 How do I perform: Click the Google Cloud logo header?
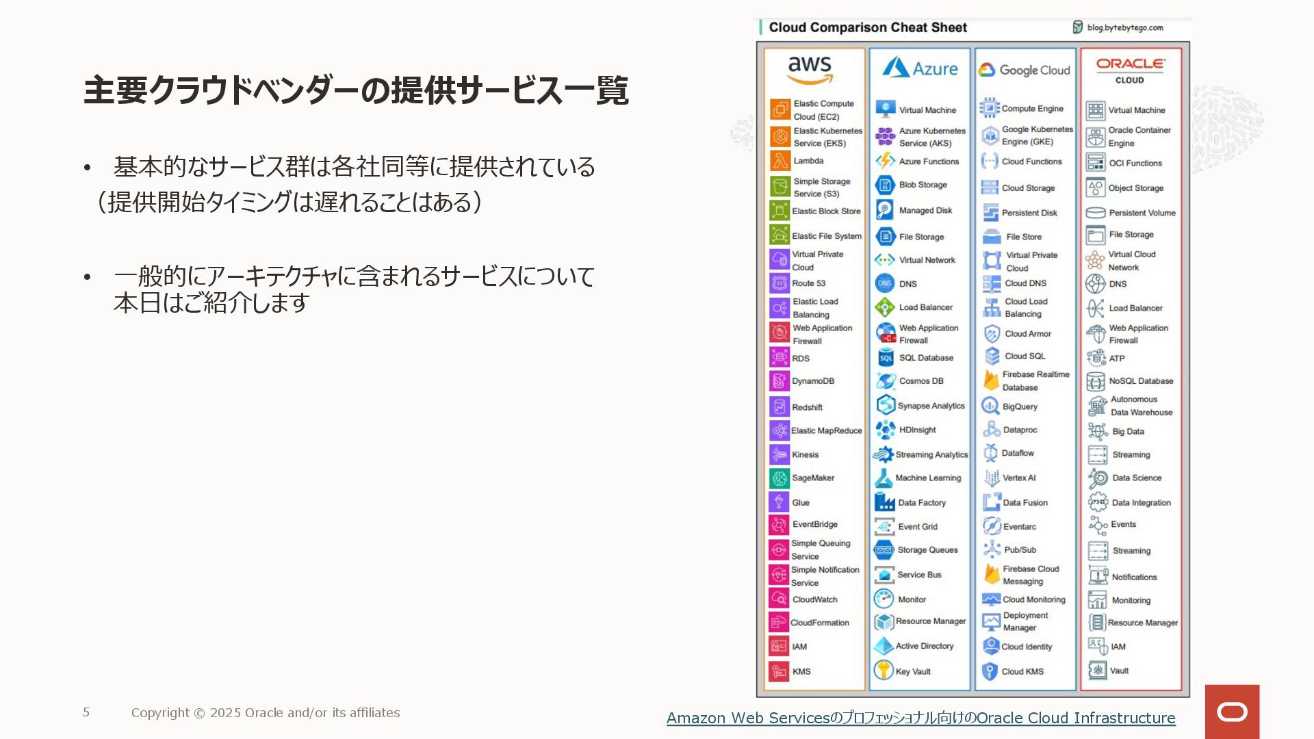(x=1025, y=70)
